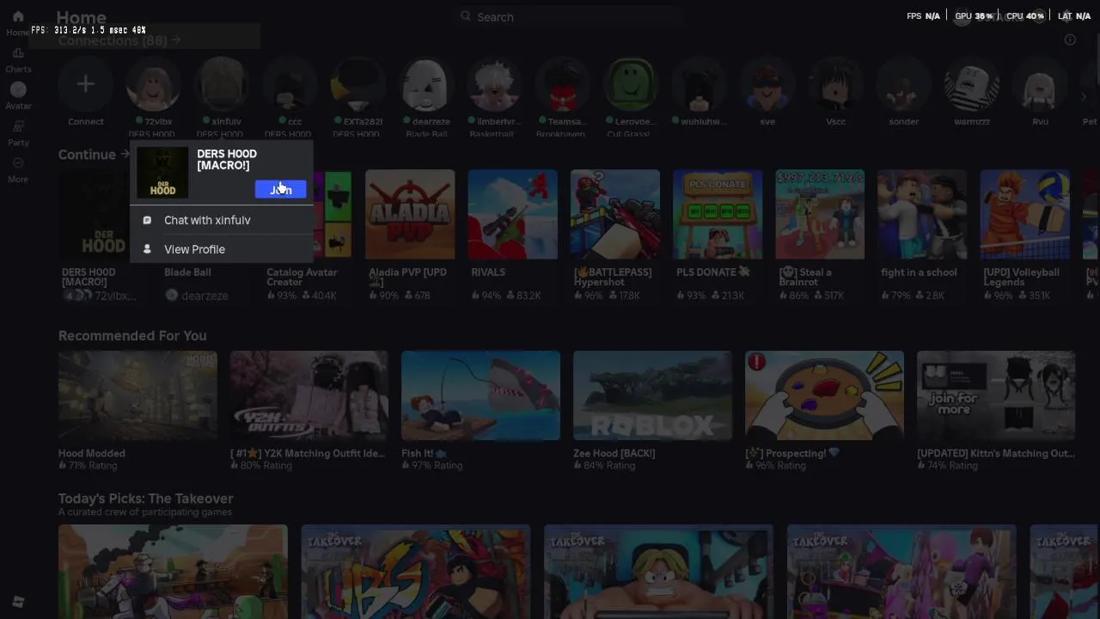Open limberlyr friend avatar
This screenshot has width=1100, height=619.
(494, 84)
